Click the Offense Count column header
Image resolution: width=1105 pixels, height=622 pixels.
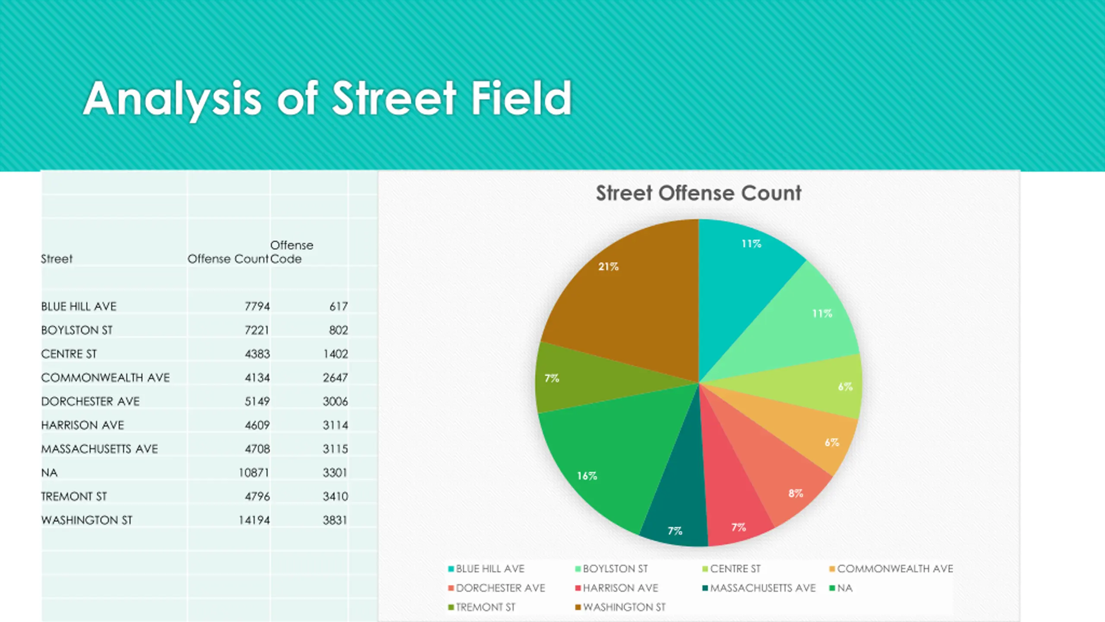[x=228, y=259]
